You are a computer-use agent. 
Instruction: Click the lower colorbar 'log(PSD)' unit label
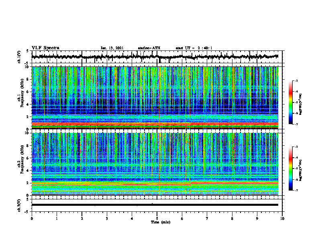click(x=301, y=170)
